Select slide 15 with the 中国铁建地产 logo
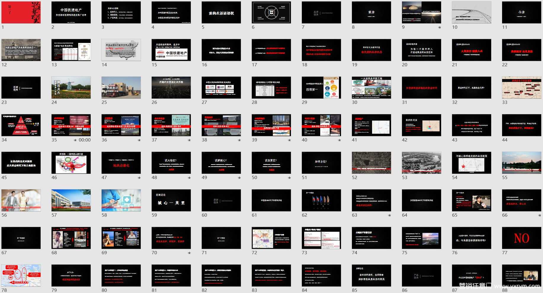 tap(171, 50)
